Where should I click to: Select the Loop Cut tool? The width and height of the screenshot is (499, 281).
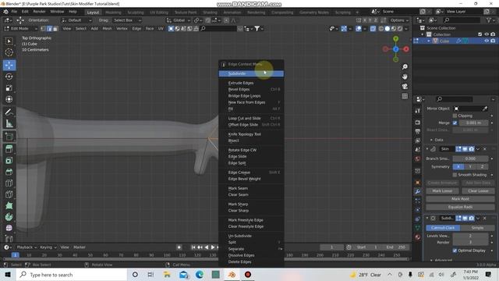click(9, 183)
